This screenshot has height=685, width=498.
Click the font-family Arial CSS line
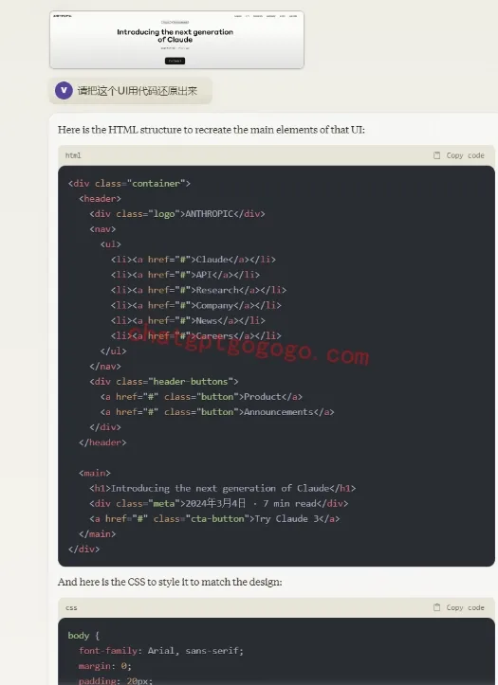(x=161, y=651)
